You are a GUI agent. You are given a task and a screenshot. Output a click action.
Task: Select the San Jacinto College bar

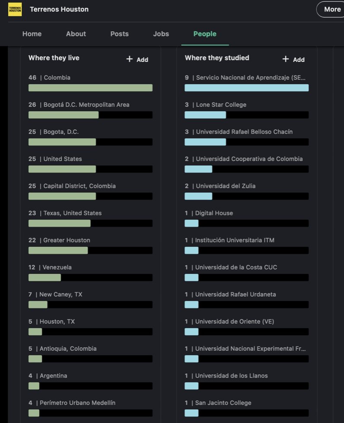point(246,413)
